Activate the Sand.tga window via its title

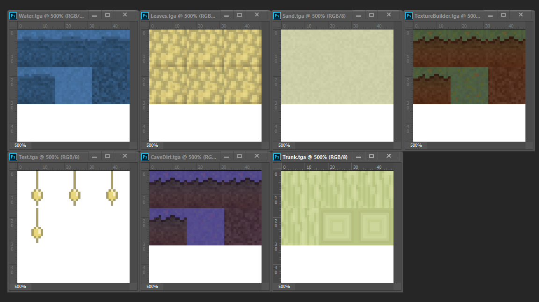[314, 16]
